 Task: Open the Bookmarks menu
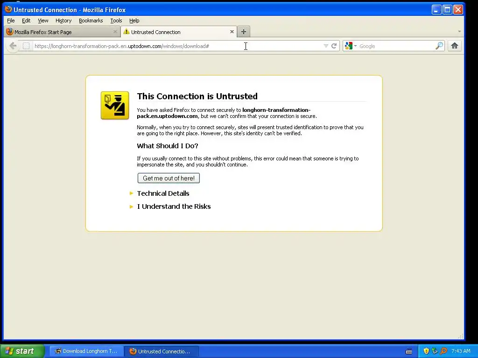coord(91,21)
